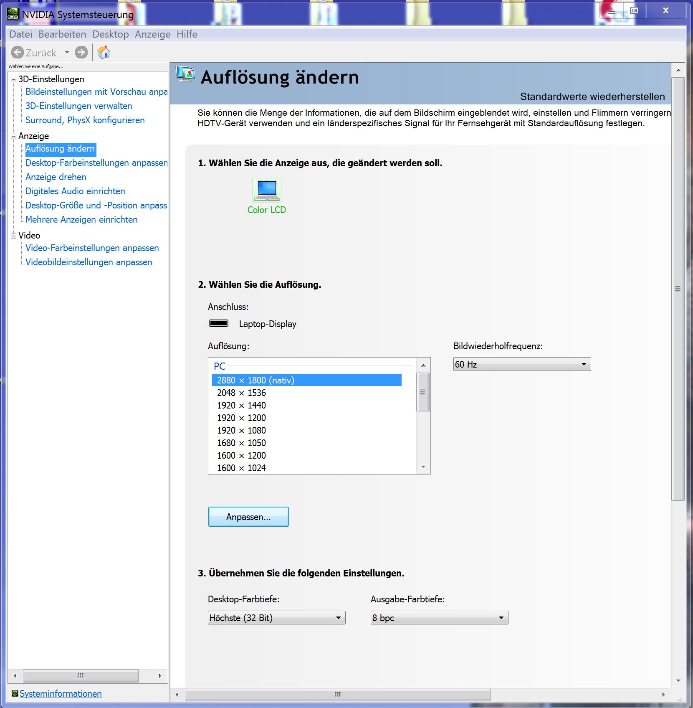Screen dimensions: 693x708
Task: Click the Systeminformationen icon
Action: coord(15,693)
